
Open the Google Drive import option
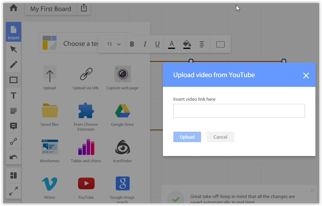[x=122, y=115]
